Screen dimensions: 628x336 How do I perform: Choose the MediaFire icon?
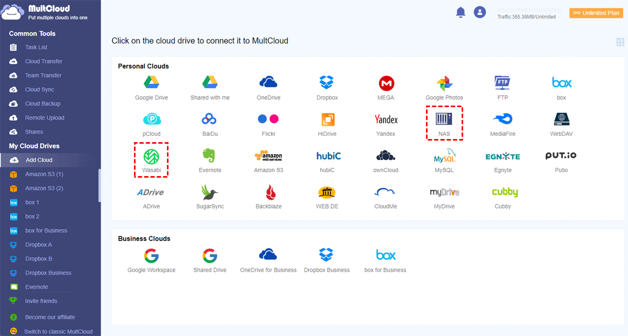pos(503,119)
